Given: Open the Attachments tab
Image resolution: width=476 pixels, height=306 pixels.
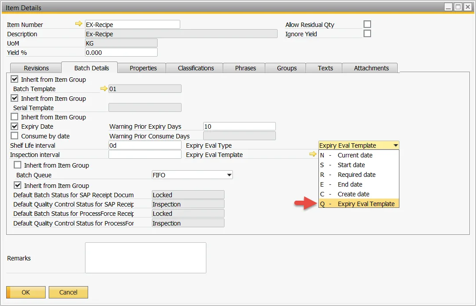Looking at the screenshot, I should 370,68.
